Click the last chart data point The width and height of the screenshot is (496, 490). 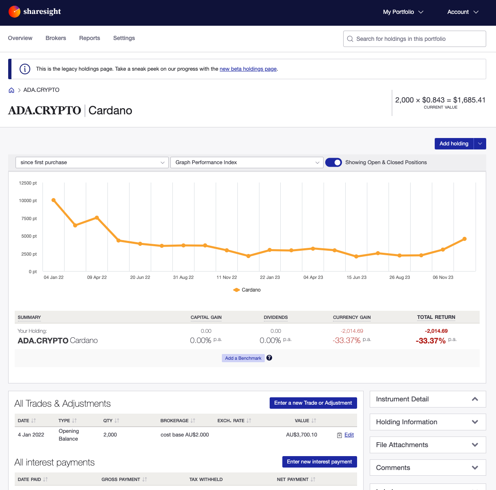tap(465, 239)
